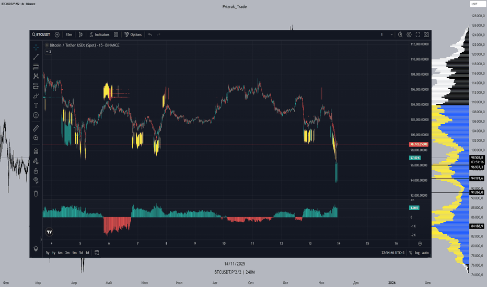Select the trend line drawing tool

[36, 56]
